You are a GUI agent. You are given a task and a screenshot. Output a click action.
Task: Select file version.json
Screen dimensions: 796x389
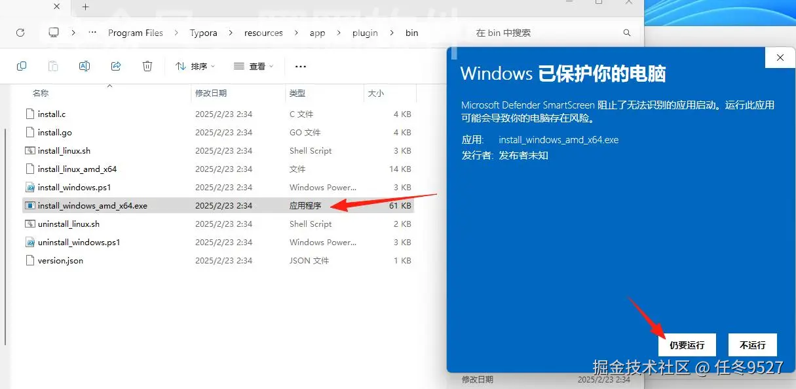[x=219, y=260]
